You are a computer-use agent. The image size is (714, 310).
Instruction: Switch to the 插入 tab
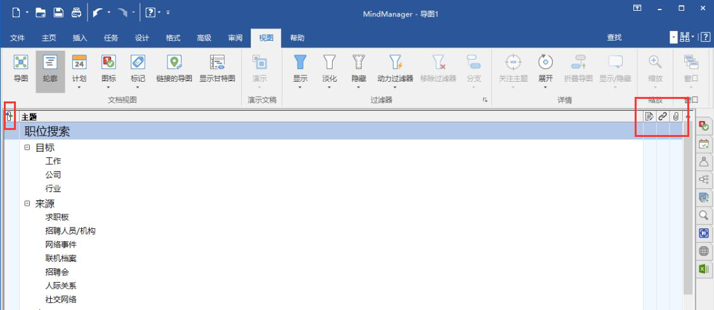[x=80, y=38]
